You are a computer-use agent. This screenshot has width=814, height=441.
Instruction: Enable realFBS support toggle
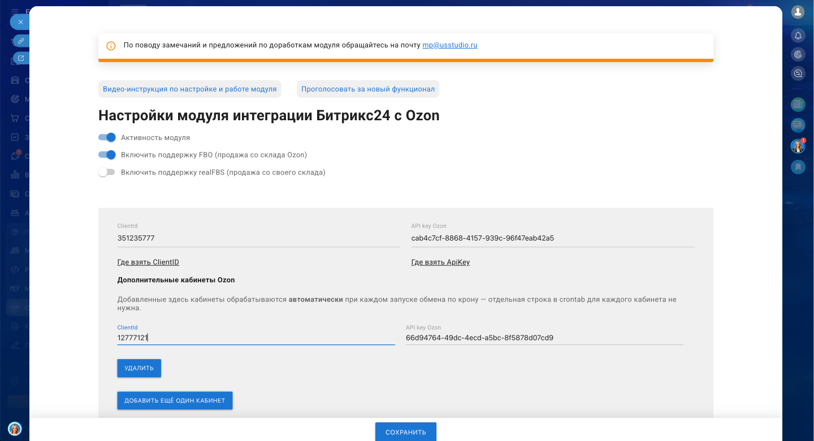click(x=107, y=172)
